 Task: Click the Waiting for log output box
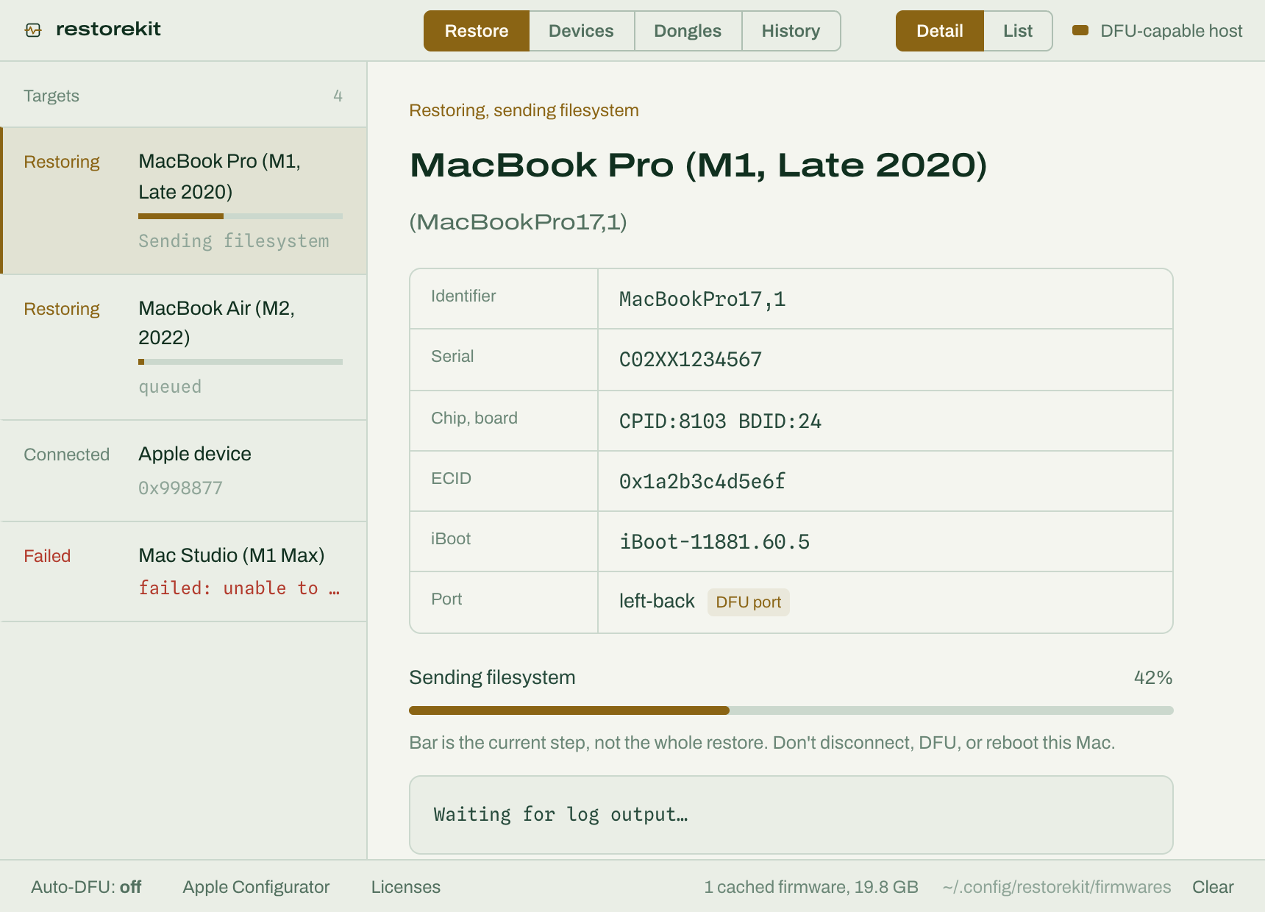pos(791,815)
